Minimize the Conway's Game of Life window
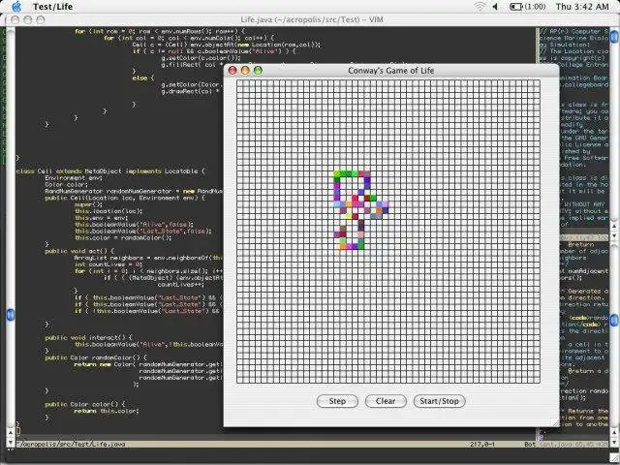This screenshot has height=465, width=620. pos(245,71)
